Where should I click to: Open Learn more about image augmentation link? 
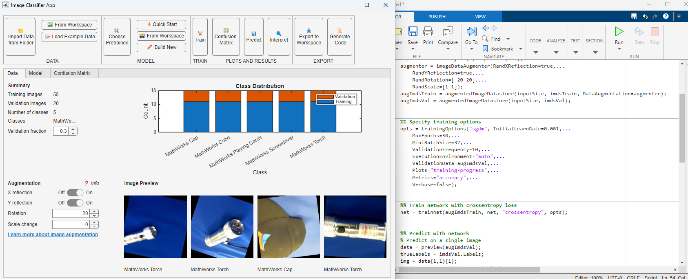click(53, 235)
